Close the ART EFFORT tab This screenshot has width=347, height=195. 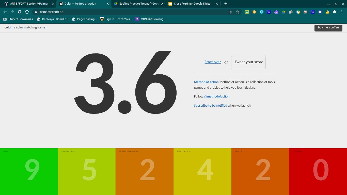pyautogui.click(x=53, y=4)
